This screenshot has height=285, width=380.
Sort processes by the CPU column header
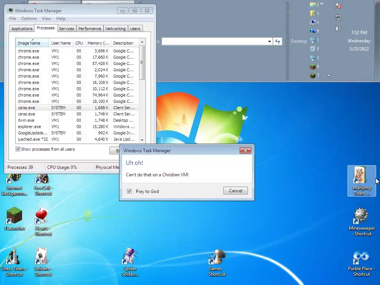click(79, 43)
